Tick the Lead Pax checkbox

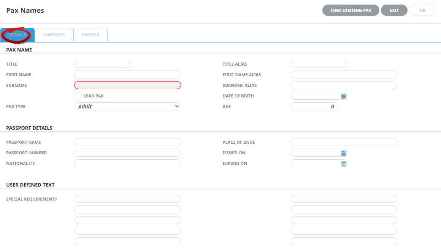pyautogui.click(x=78, y=96)
